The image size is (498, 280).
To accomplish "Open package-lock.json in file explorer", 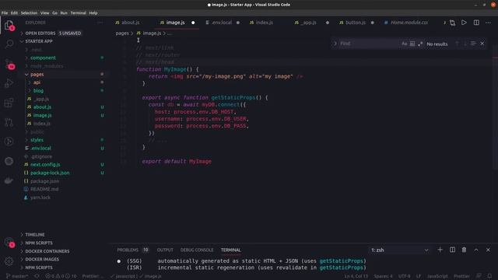I will pos(50,173).
